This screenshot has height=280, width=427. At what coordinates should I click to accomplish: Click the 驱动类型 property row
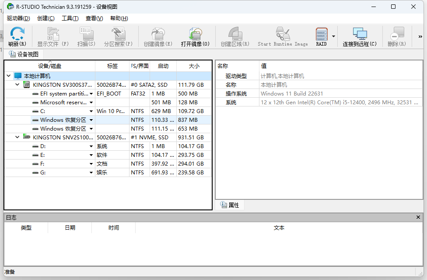pyautogui.click(x=319, y=76)
